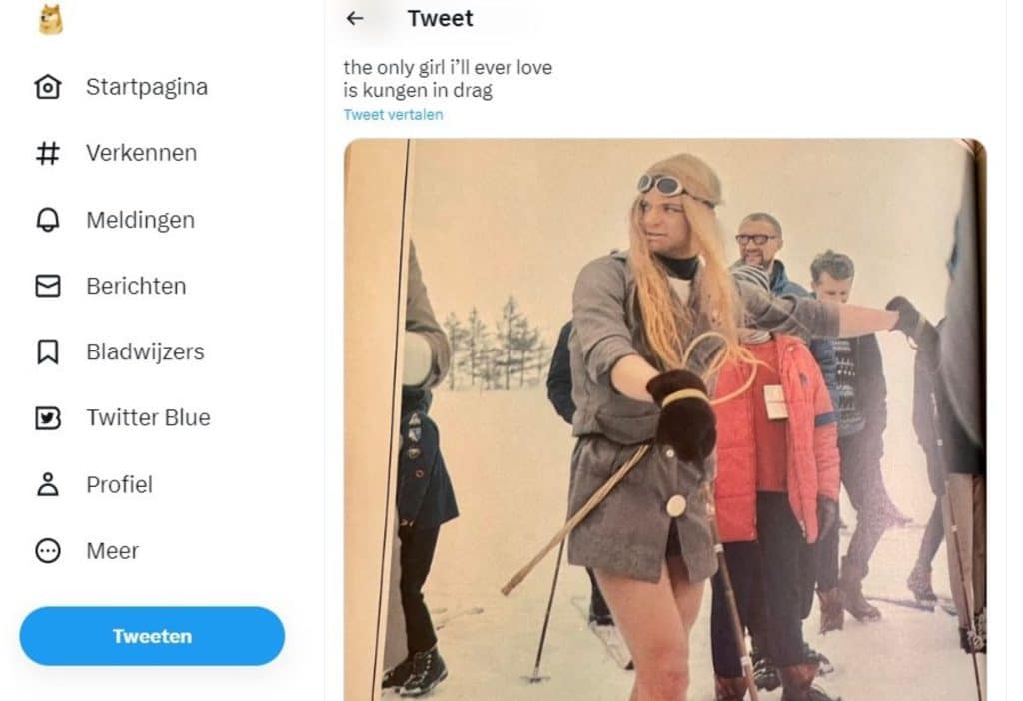The width and height of the screenshot is (1023, 701).
Task: Open the tweet's attached photo
Action: [664, 419]
